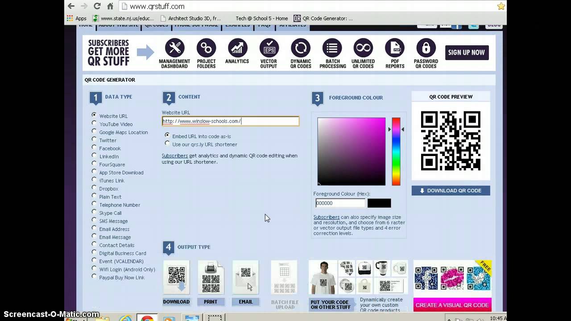This screenshot has height=321, width=571.
Task: Open the QR Code Generator bookmark
Action: click(x=323, y=18)
